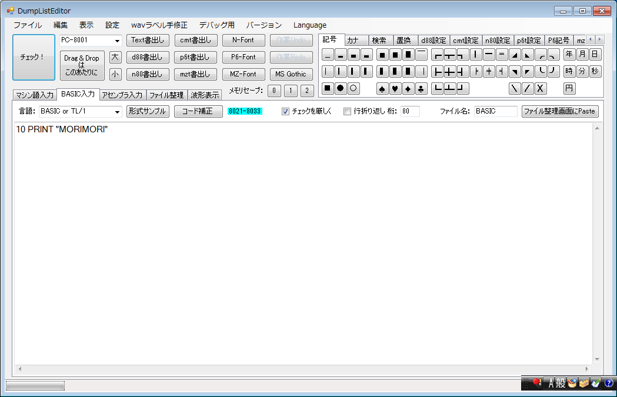Image resolution: width=617 pixels, height=397 pixels.
Task: Apply the MS Gothic font button
Action: tap(291, 74)
